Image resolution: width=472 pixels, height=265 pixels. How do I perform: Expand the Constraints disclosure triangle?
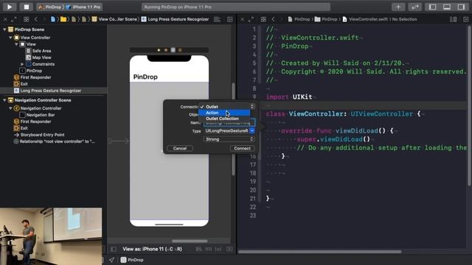[x=22, y=64]
